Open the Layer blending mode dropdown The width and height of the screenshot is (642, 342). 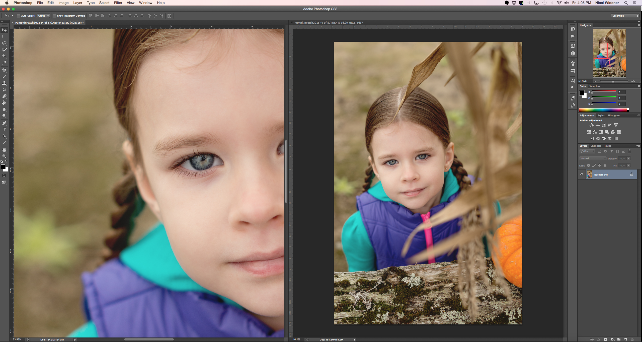592,158
